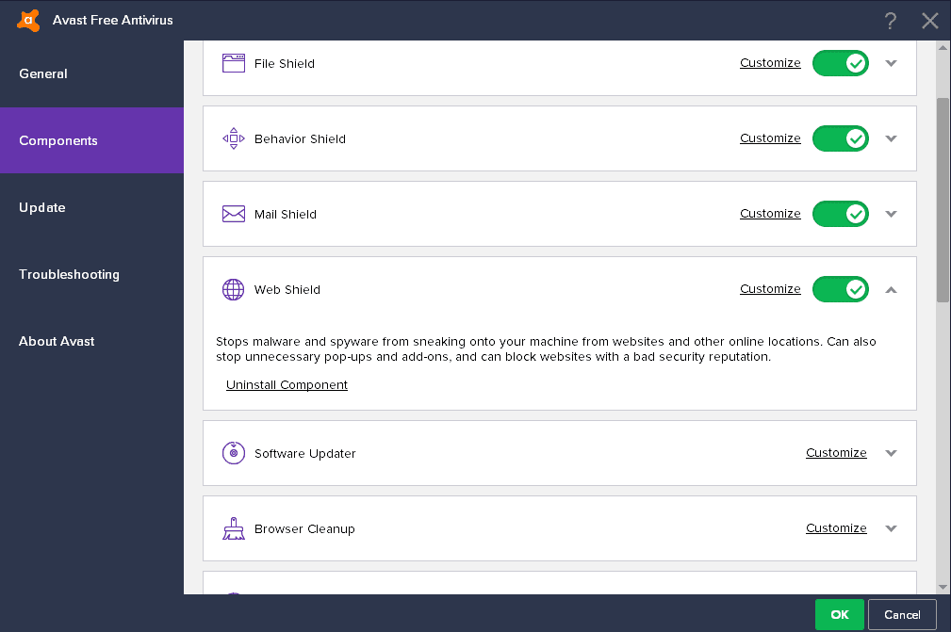
Task: Open the Troubleshooting section
Action: click(x=69, y=274)
